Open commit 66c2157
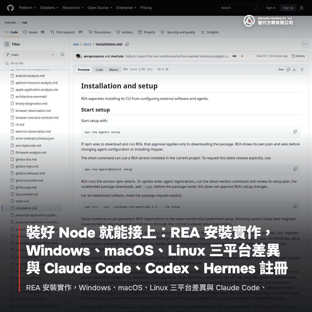 point(262,56)
